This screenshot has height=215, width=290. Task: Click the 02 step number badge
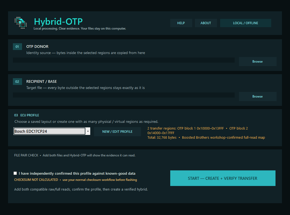17,82
